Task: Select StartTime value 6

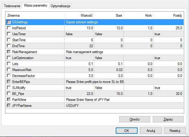Action: pos(79,40)
